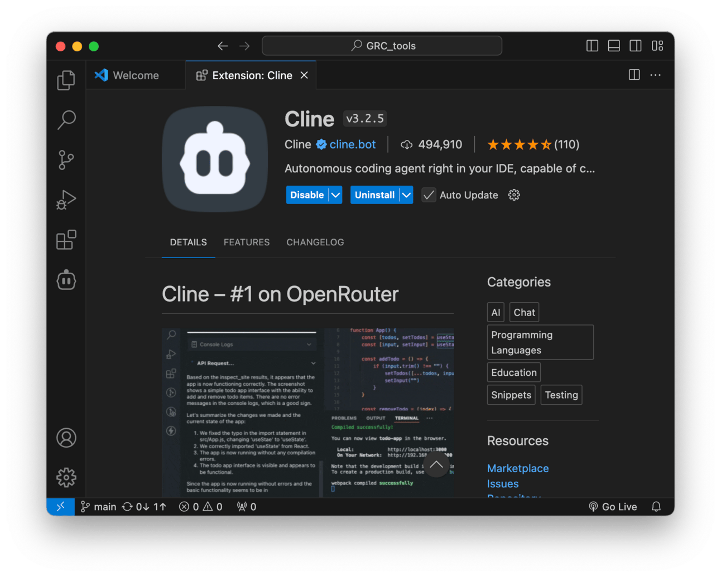Split the editor to the right
721x577 pixels.
click(634, 75)
